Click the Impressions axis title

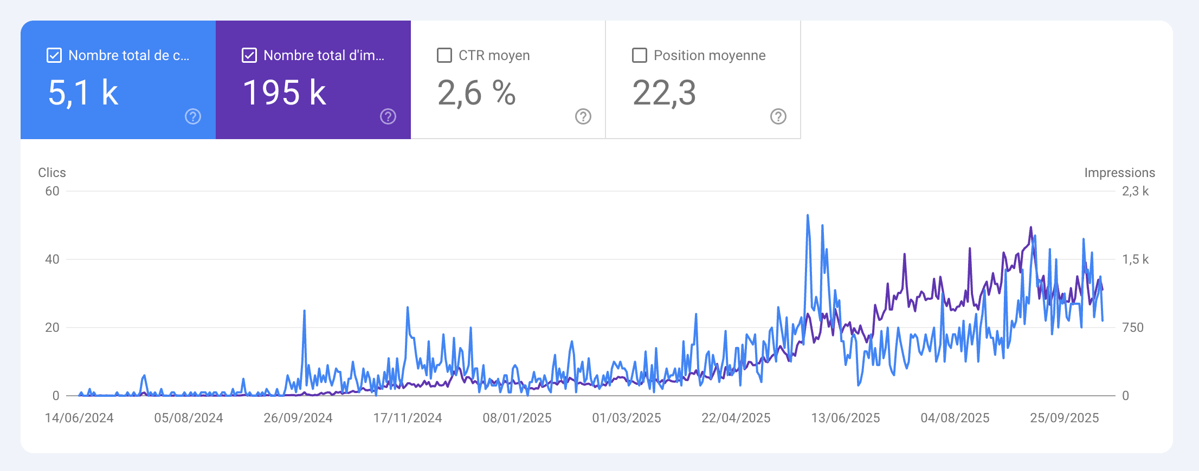1119,173
